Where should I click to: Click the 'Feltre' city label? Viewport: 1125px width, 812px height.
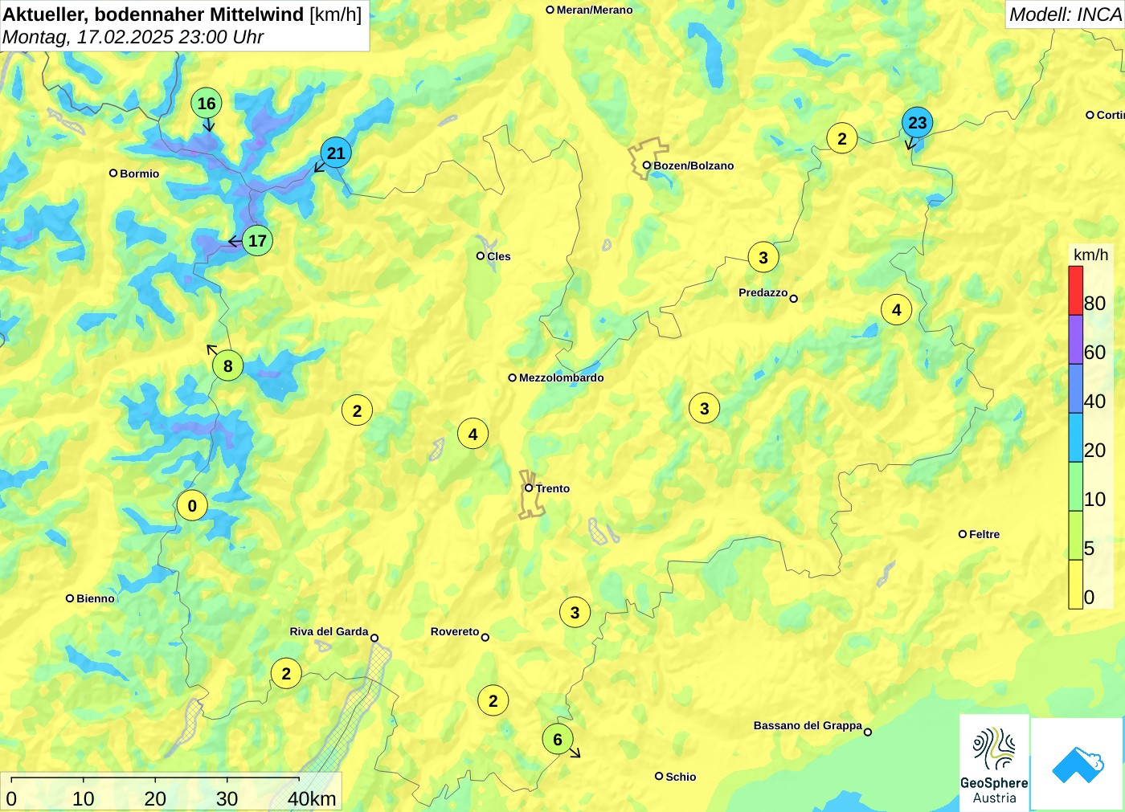coord(984,534)
